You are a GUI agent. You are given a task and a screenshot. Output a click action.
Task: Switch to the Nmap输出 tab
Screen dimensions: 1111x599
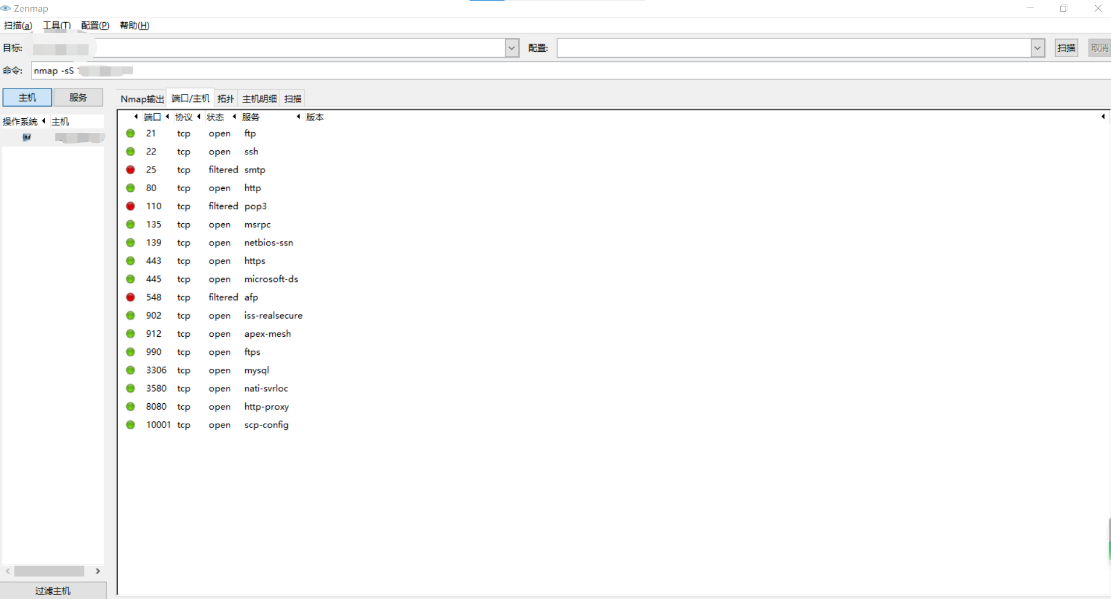click(142, 98)
